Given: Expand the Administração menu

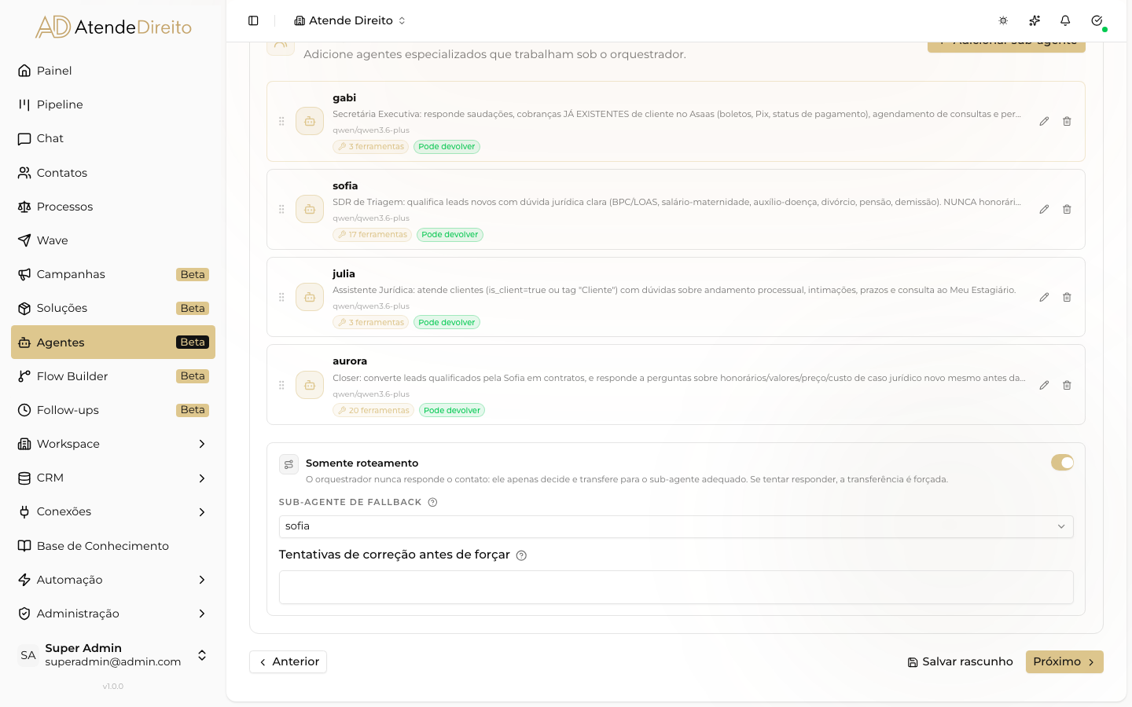Looking at the screenshot, I should pos(113,614).
